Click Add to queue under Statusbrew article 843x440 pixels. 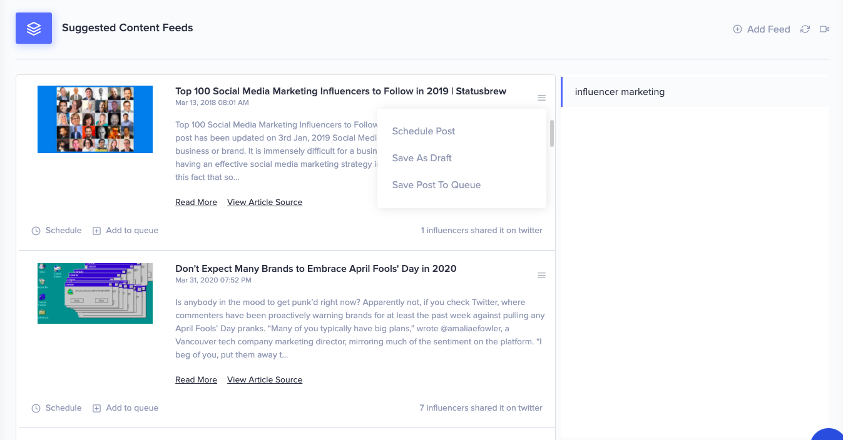[126, 231]
